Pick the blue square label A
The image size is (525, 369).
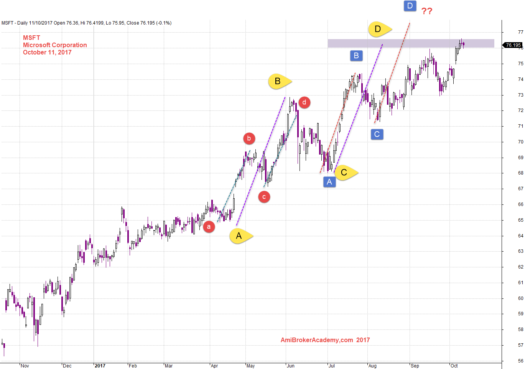tap(329, 182)
